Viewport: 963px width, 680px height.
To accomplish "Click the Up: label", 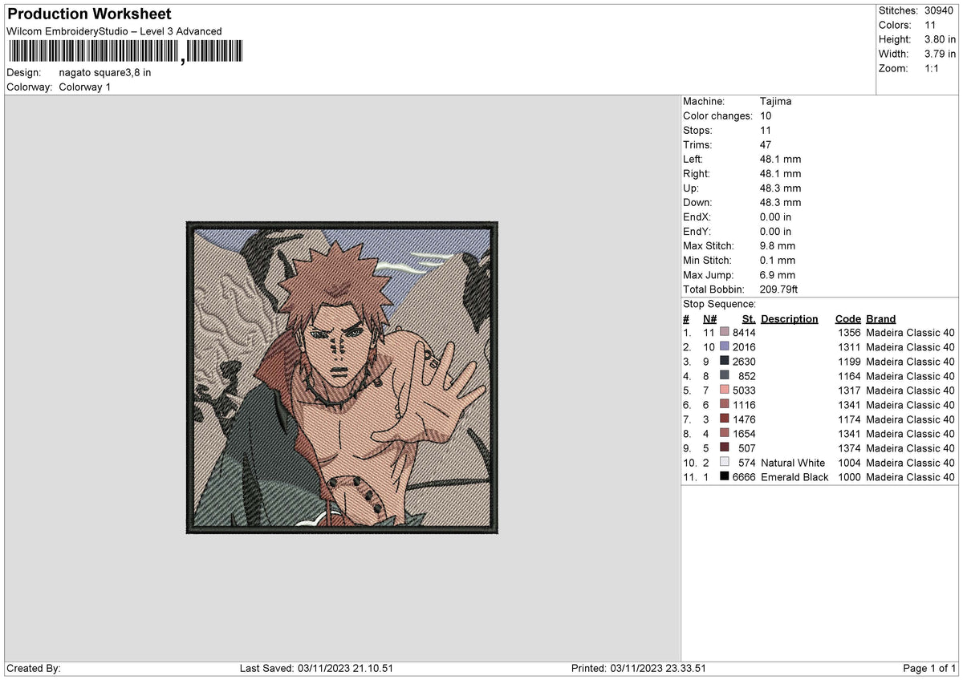I will coord(691,188).
